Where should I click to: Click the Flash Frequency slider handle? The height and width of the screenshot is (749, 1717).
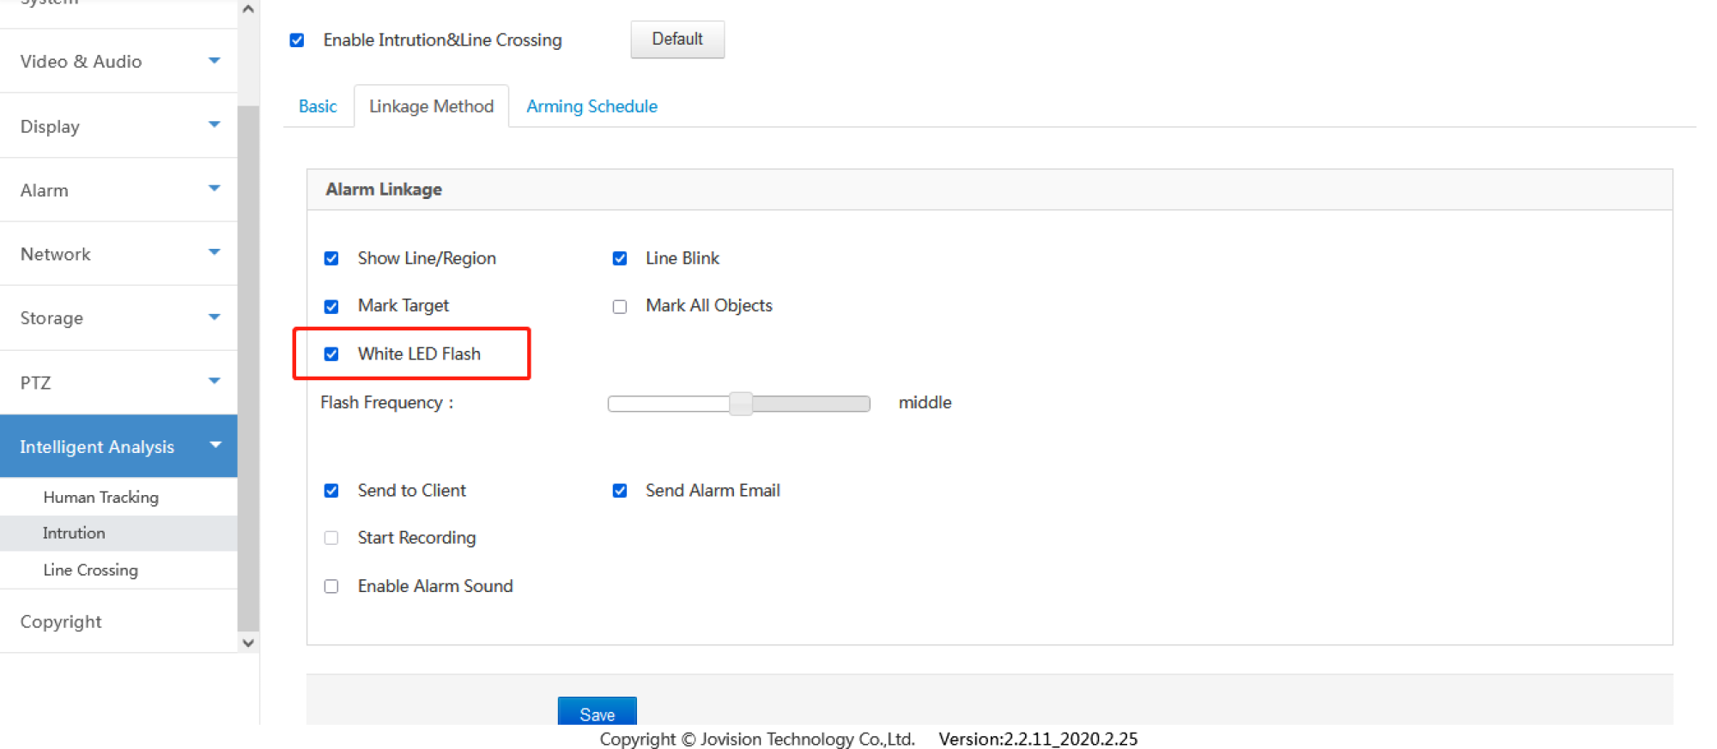(x=741, y=403)
